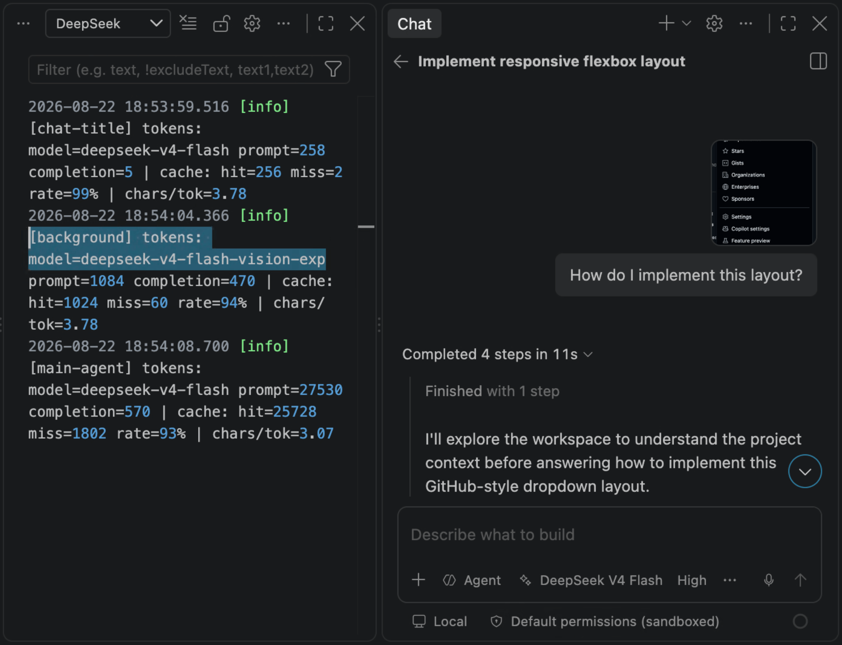
Task: Click the prompt=27530 value in the log
Action: click(x=290, y=390)
